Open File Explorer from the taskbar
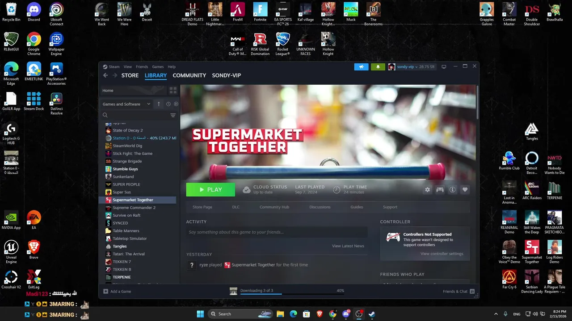 tap(280, 314)
